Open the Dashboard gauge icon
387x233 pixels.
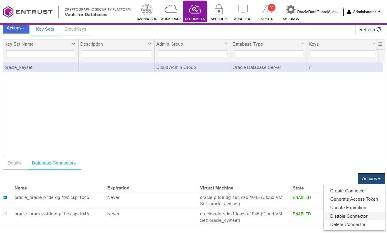(x=147, y=10)
